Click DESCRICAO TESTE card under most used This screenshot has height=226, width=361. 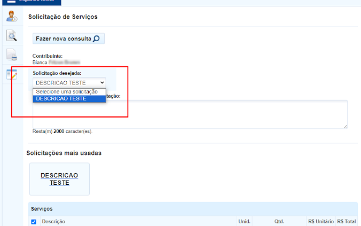[x=59, y=179]
